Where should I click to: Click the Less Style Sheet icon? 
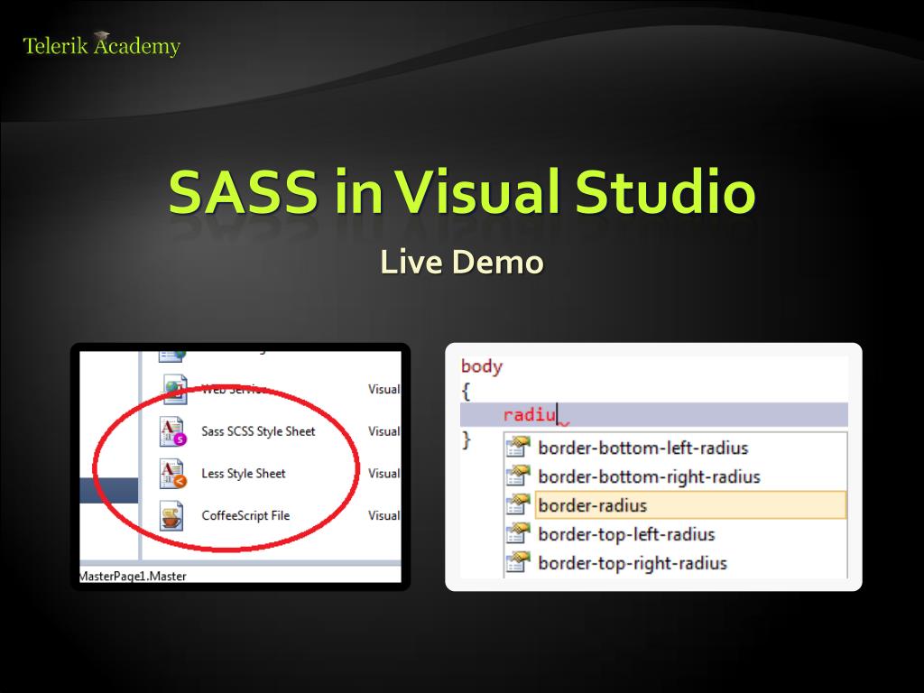172,474
